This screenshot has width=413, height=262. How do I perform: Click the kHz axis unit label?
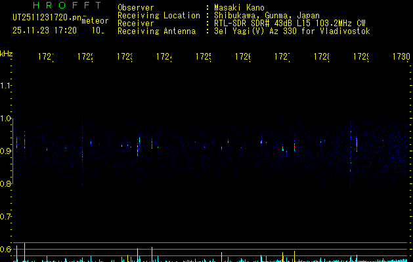click(7, 54)
